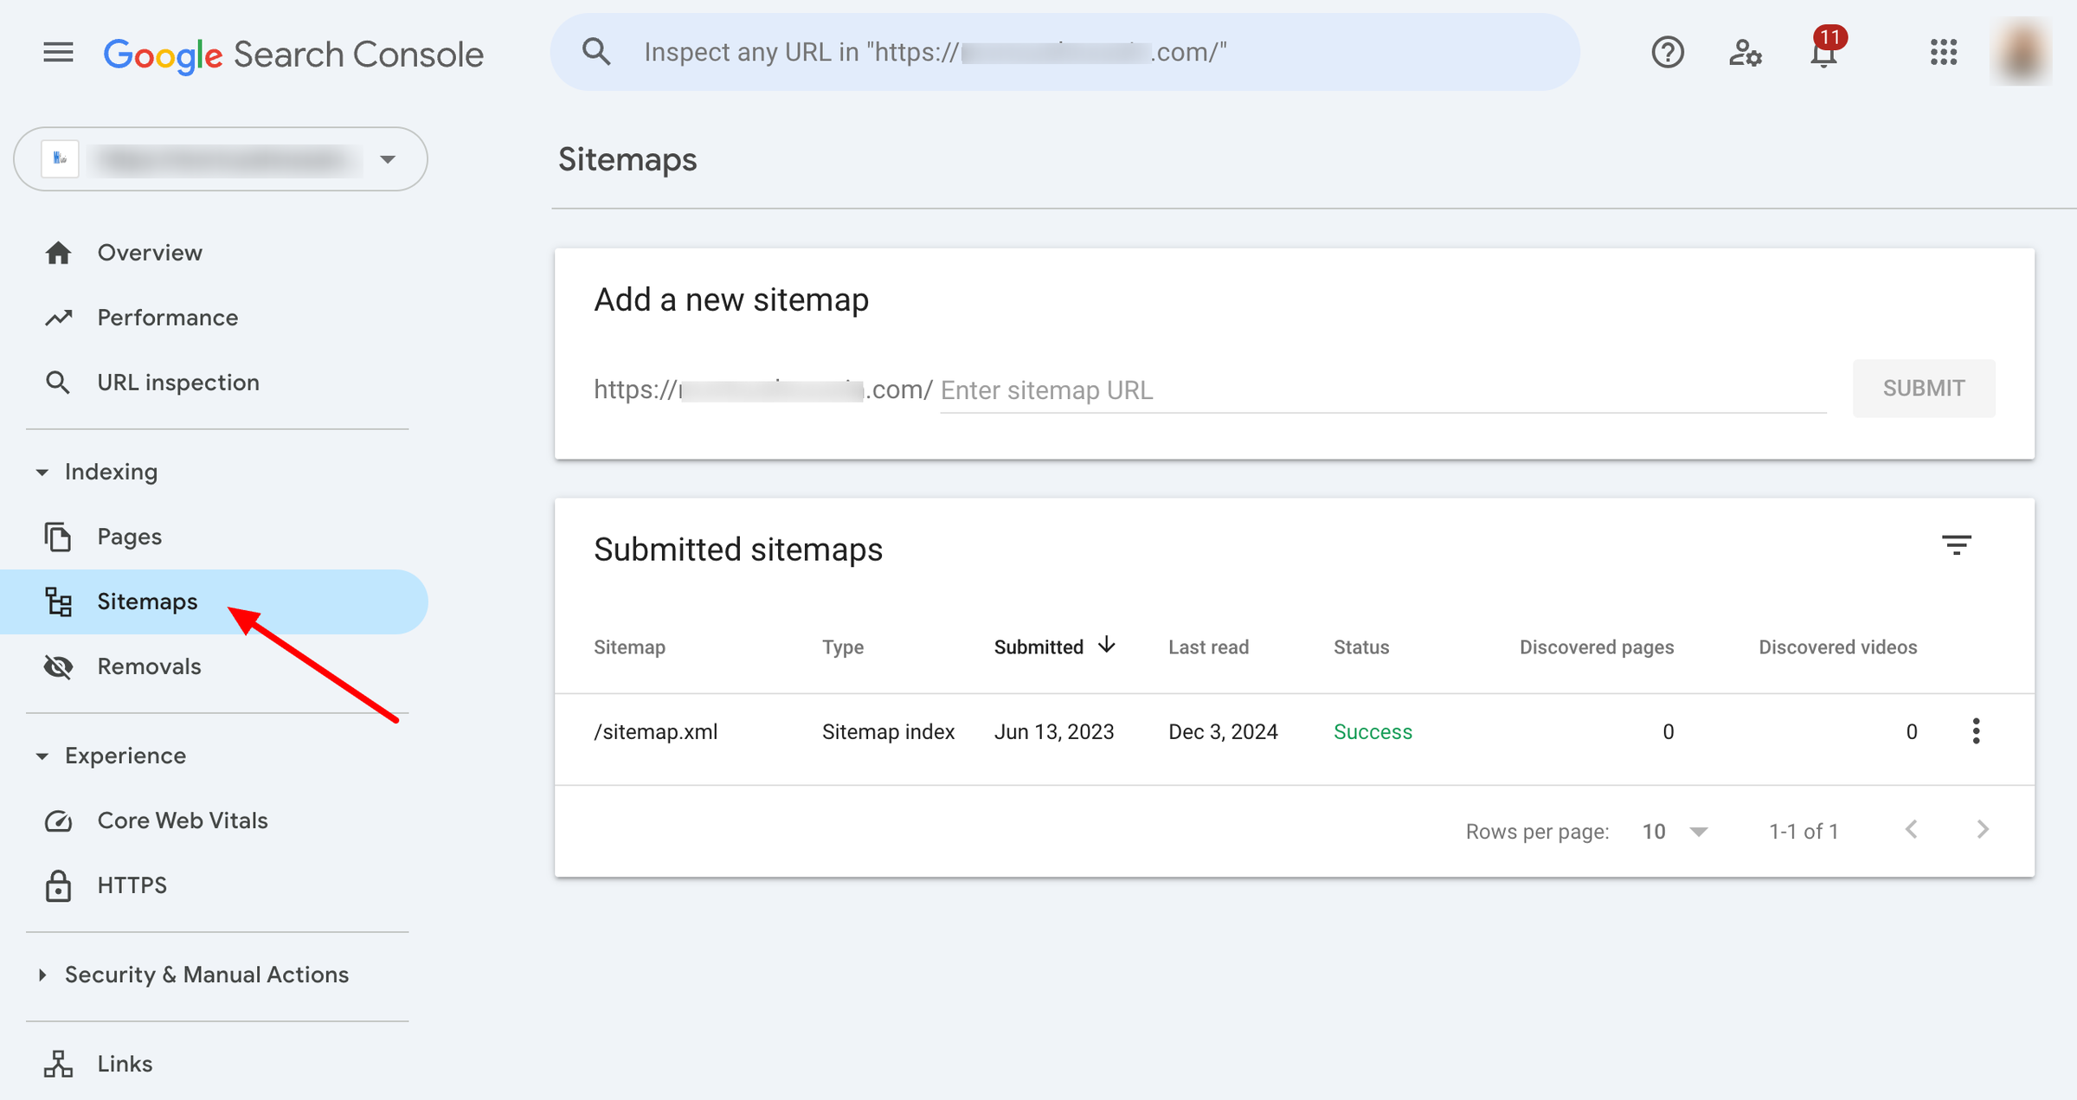2077x1100 pixels.
Task: Sort by the Type column header
Action: pos(843,647)
